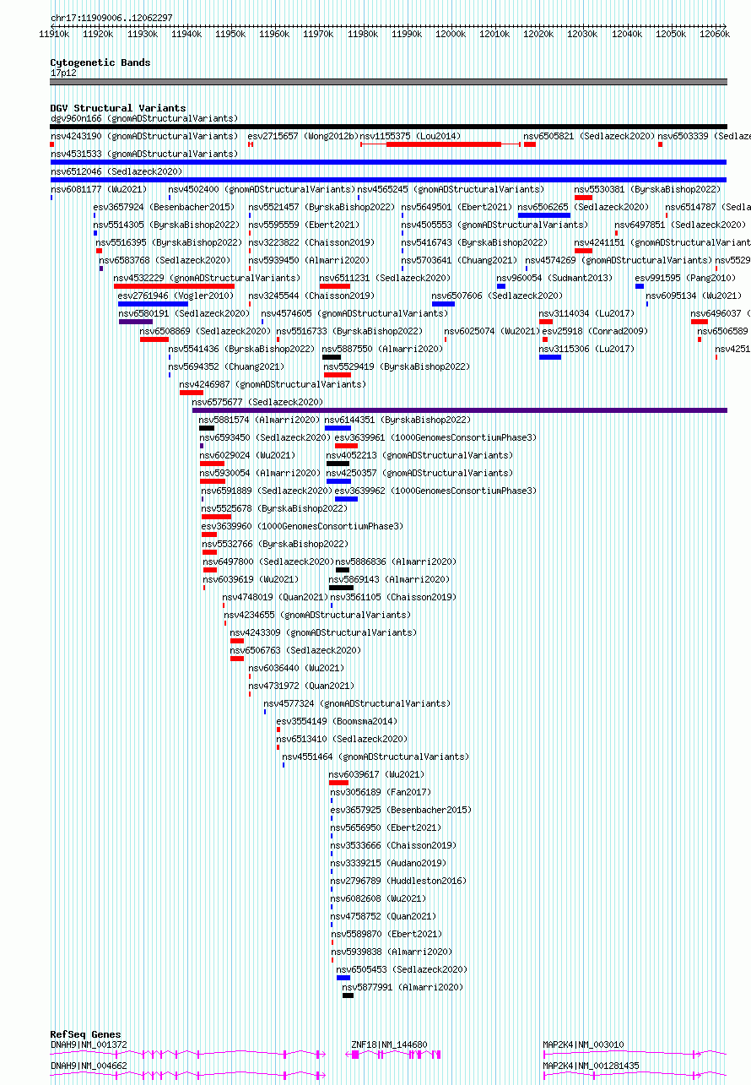Screen dimensions: 751x1085
Task: Open esv25918 (Conrad2009)
Action: 595,331
